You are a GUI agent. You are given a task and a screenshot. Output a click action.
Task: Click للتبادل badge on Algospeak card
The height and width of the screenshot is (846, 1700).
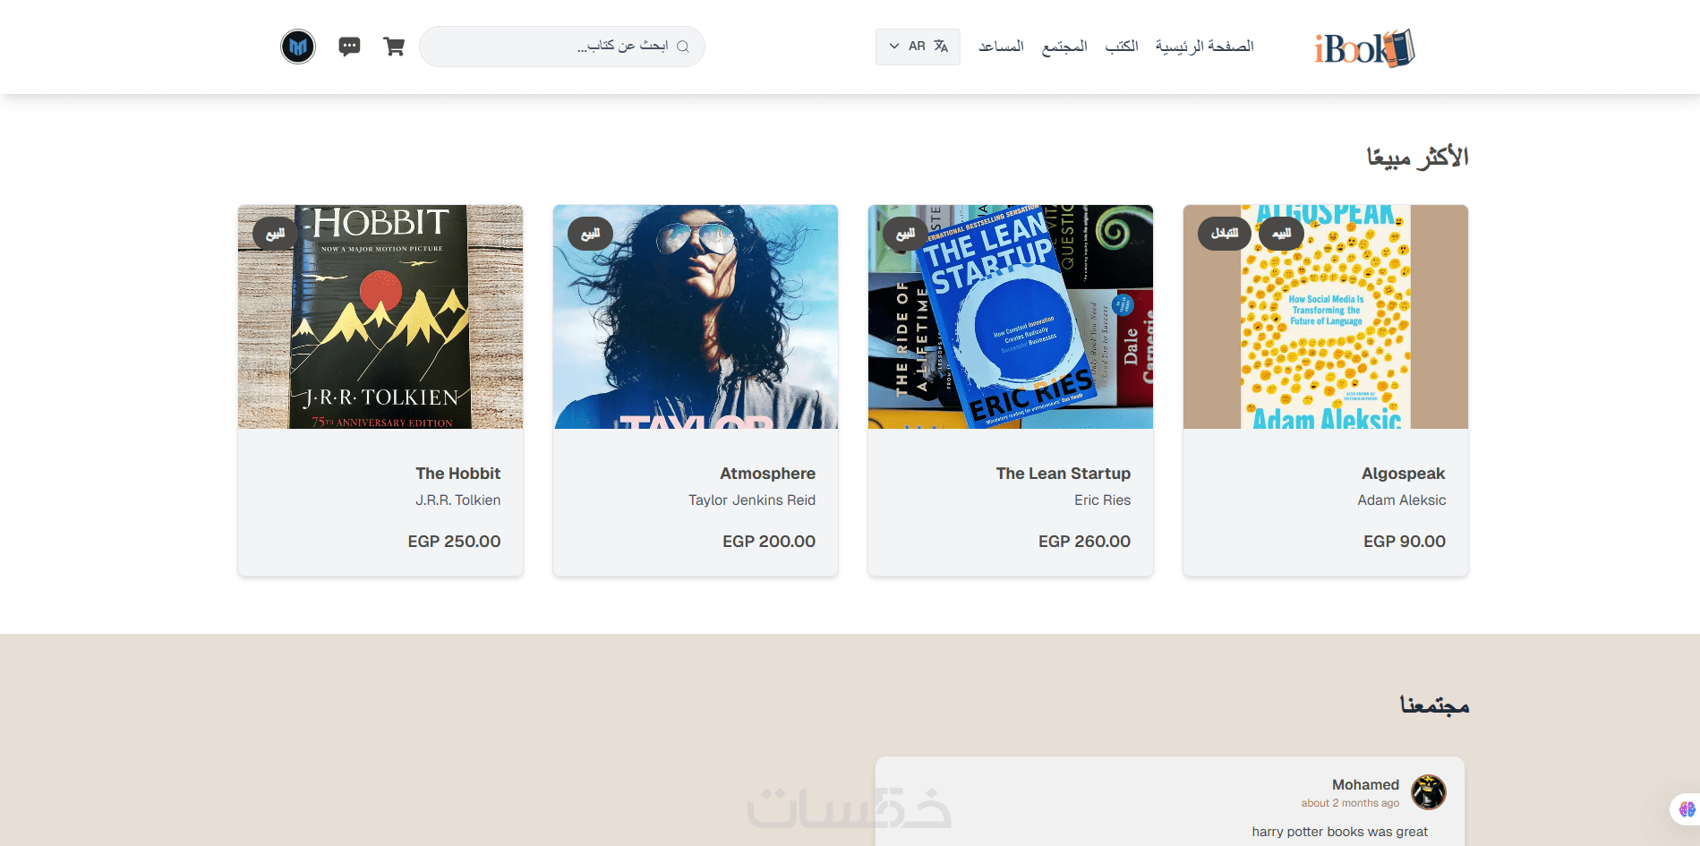click(x=1225, y=234)
